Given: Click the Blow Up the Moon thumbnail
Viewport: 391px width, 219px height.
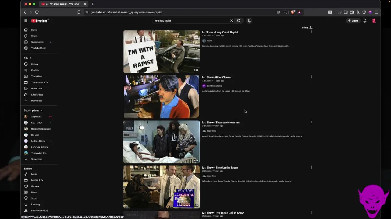Looking at the screenshot, I should click(162, 187).
